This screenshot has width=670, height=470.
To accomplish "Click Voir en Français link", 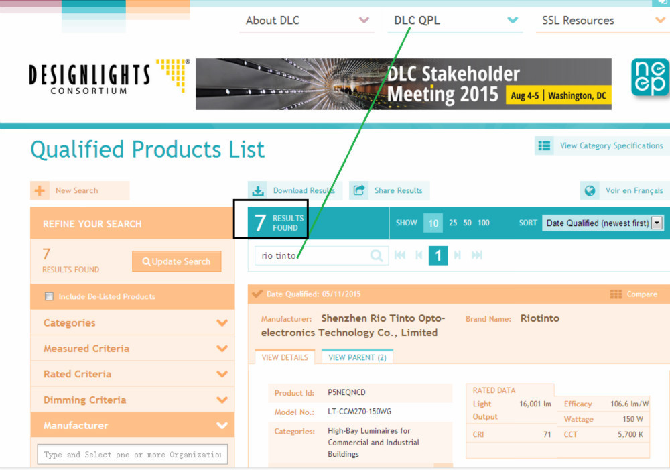I will pyautogui.click(x=634, y=190).
